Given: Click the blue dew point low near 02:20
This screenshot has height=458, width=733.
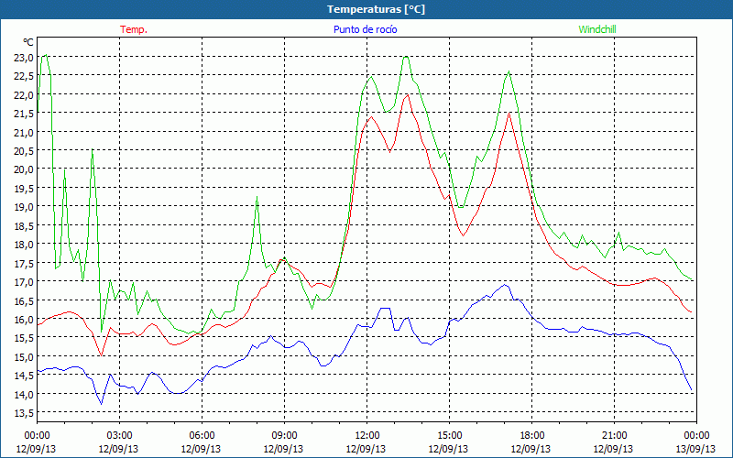Looking at the screenshot, I should (x=102, y=404).
